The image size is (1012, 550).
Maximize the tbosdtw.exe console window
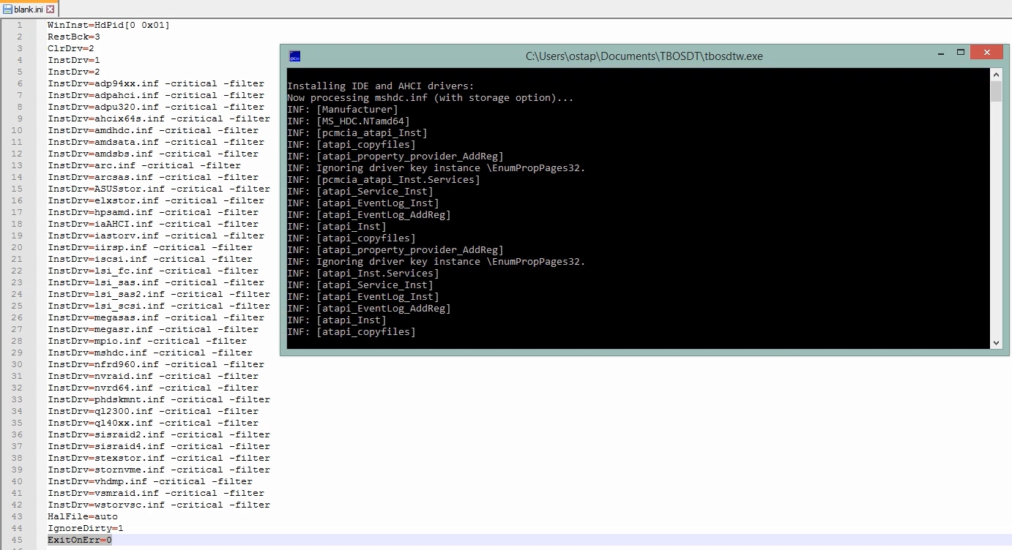point(961,53)
